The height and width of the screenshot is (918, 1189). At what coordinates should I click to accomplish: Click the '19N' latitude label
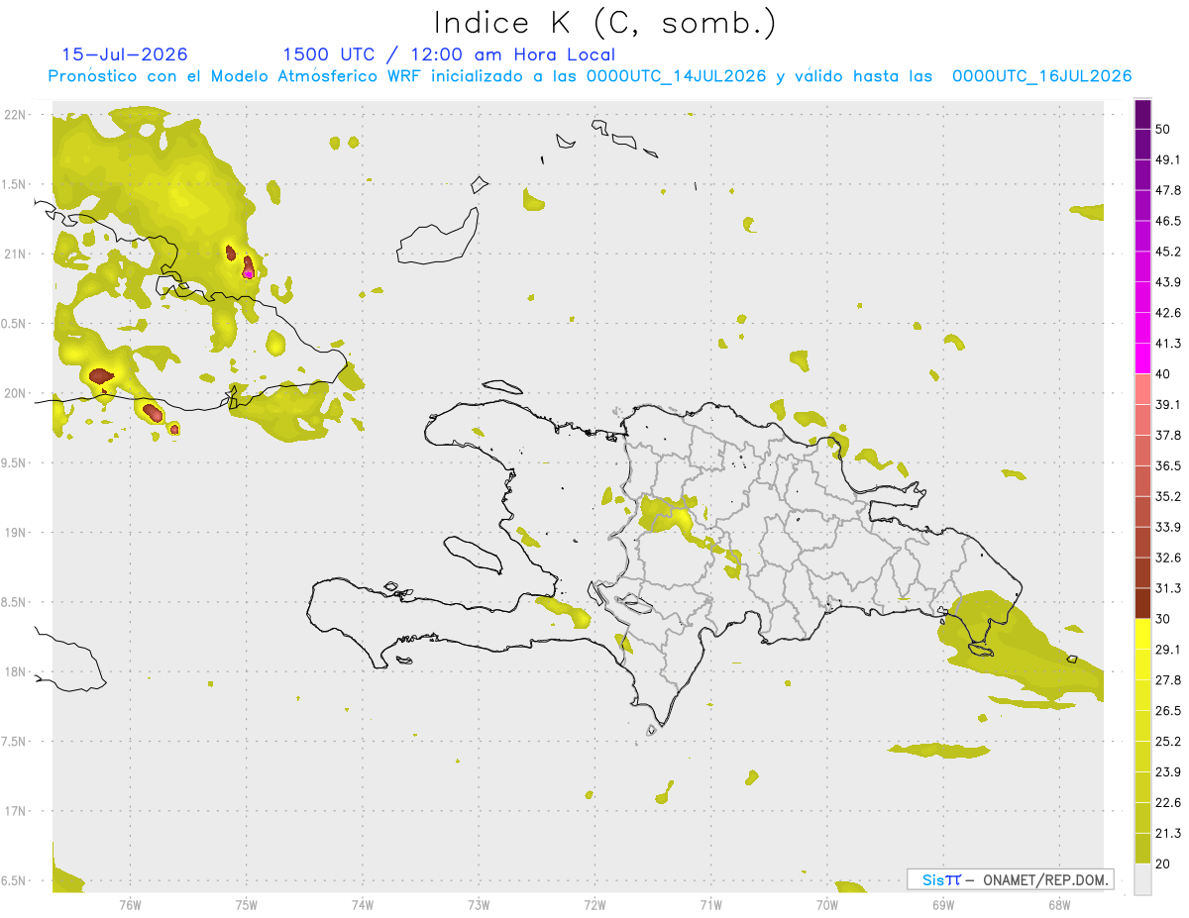click(x=15, y=533)
